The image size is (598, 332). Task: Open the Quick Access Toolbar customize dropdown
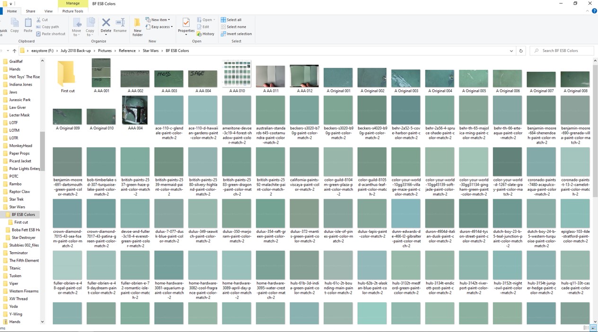click(11, 4)
